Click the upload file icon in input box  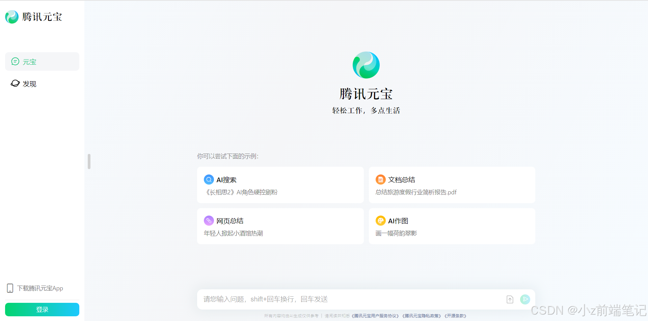coord(510,299)
